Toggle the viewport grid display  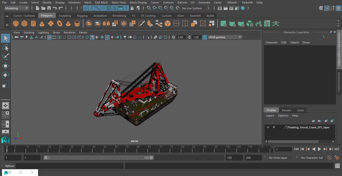coord(49,37)
